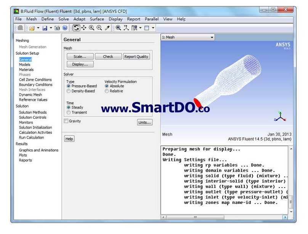
Task: Open Solution Initialization
Action: [x=35, y=127]
